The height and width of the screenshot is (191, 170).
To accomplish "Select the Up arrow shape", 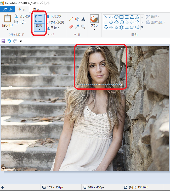I will tap(137, 22).
